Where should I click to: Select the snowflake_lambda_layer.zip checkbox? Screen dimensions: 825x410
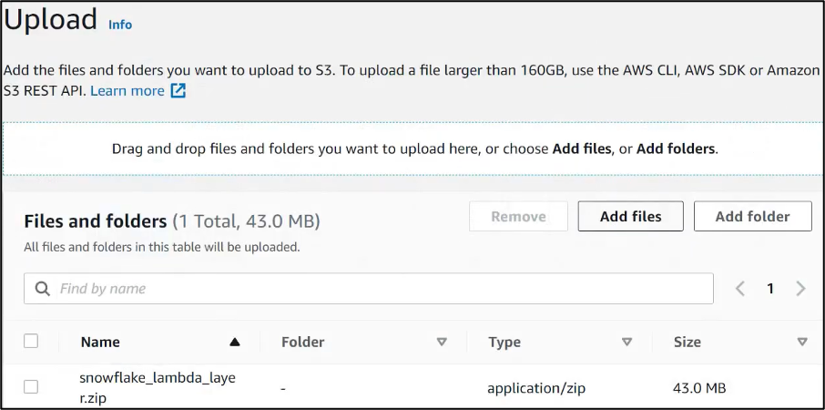(x=31, y=387)
